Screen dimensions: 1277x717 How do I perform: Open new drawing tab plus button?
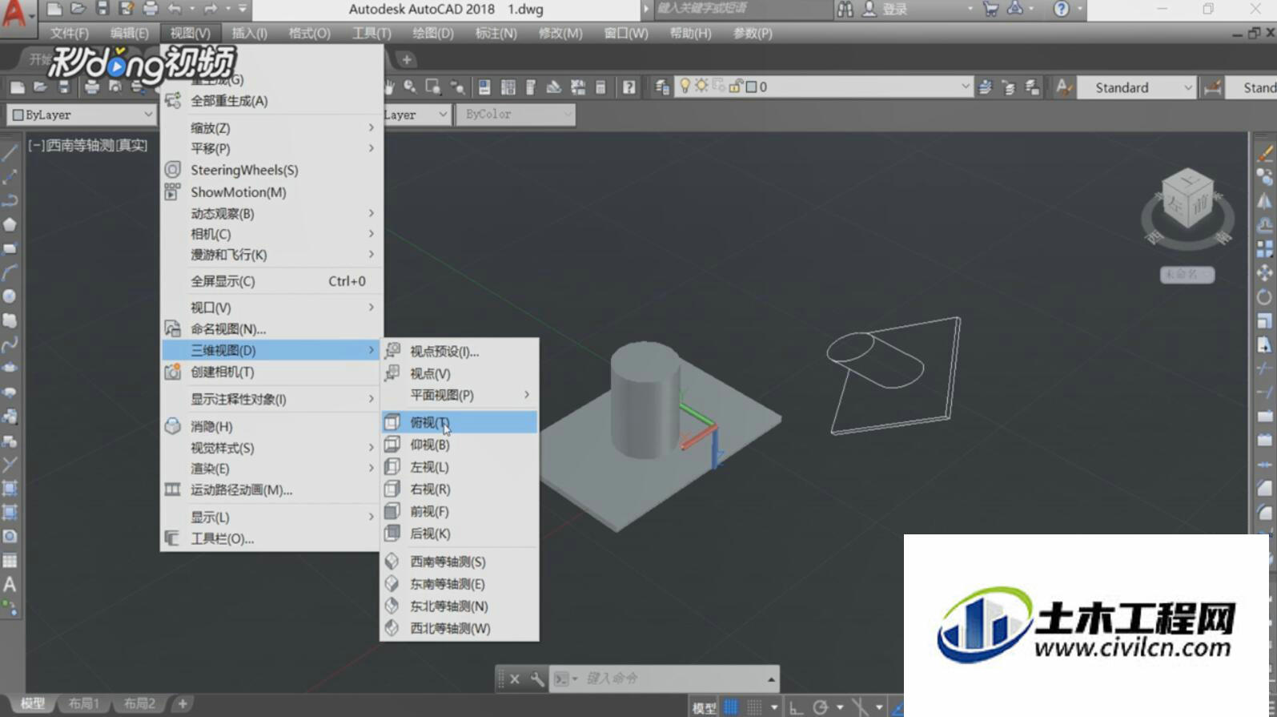(407, 59)
